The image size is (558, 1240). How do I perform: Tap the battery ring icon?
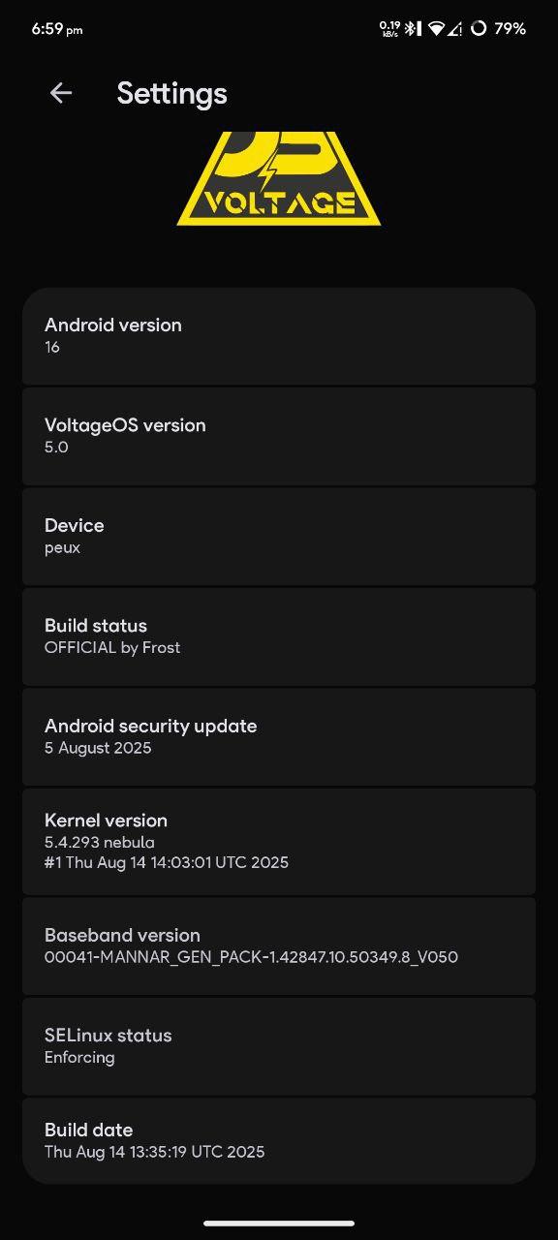click(479, 29)
